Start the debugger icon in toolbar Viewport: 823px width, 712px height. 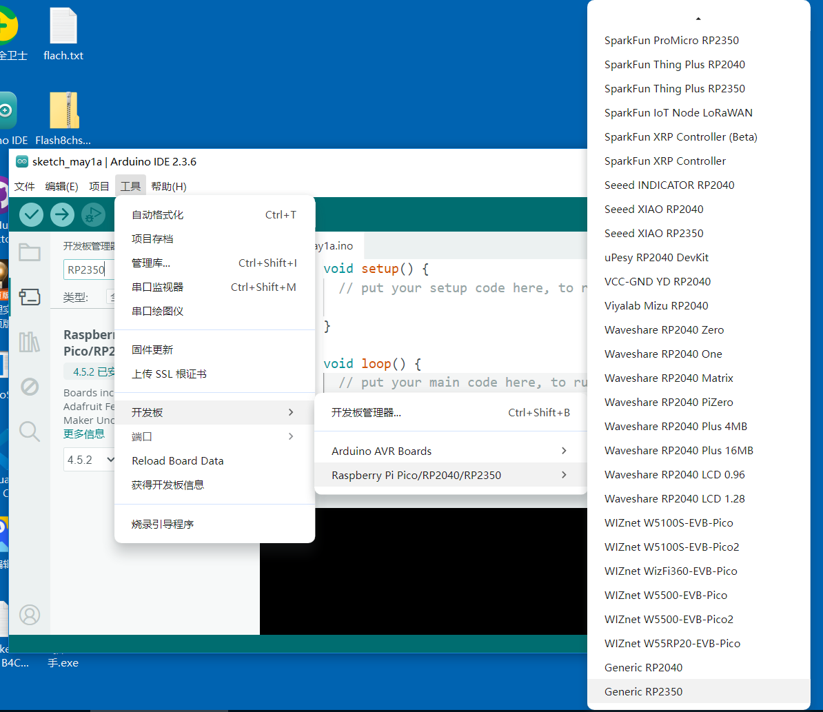pos(94,214)
